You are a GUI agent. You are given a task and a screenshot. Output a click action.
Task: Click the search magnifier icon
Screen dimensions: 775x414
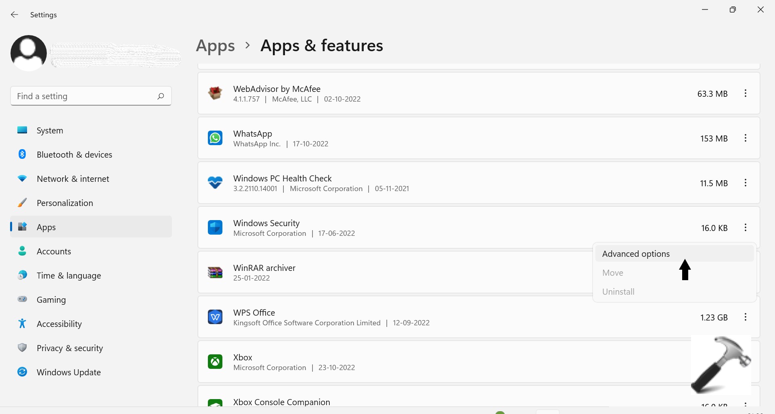(161, 96)
